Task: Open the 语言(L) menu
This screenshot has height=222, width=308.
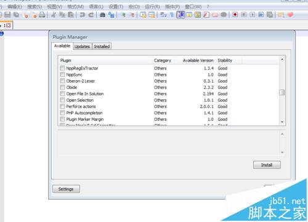Action: tap(96, 7)
